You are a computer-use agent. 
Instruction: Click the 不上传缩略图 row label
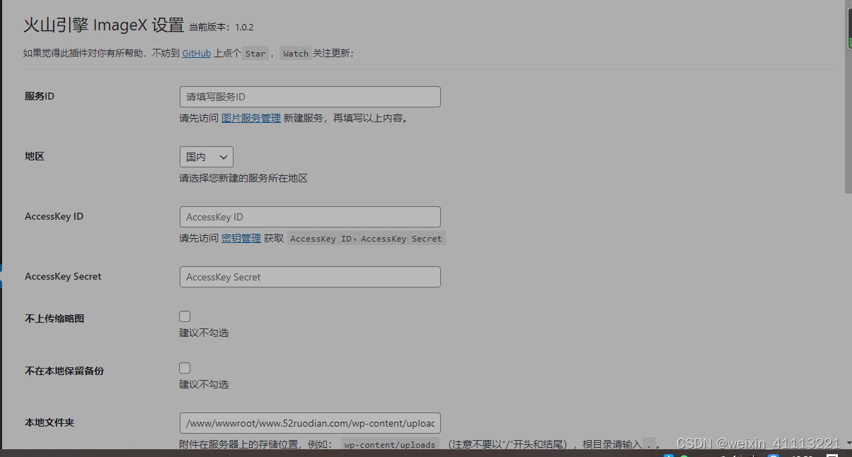(54, 319)
